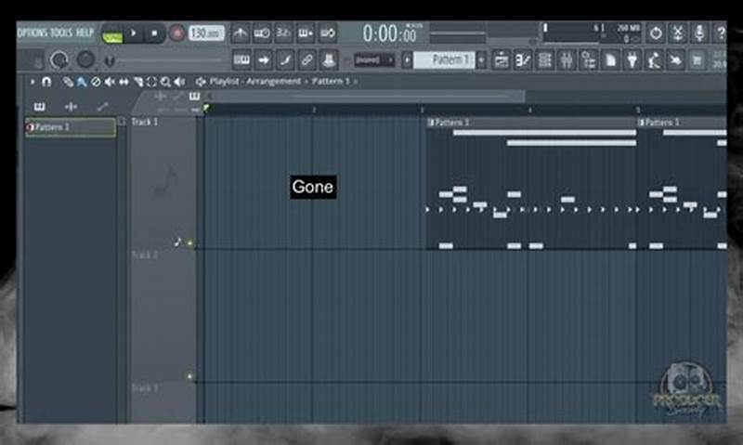Click the arrow icon next to tempo tapper

pos(676,60)
